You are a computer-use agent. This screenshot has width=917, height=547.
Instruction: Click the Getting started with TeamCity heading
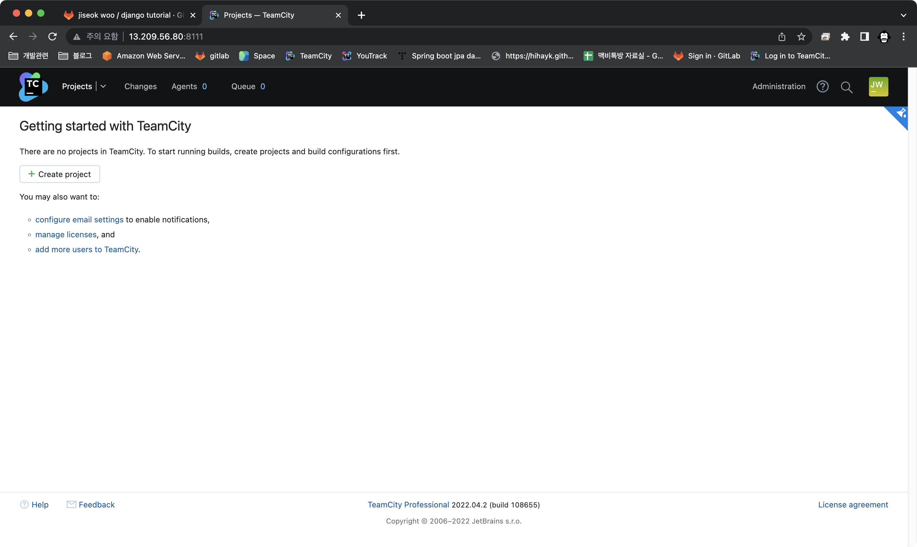(105, 126)
